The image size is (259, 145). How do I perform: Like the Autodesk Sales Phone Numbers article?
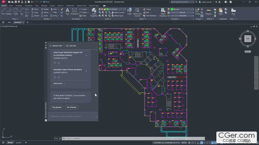[55, 77]
